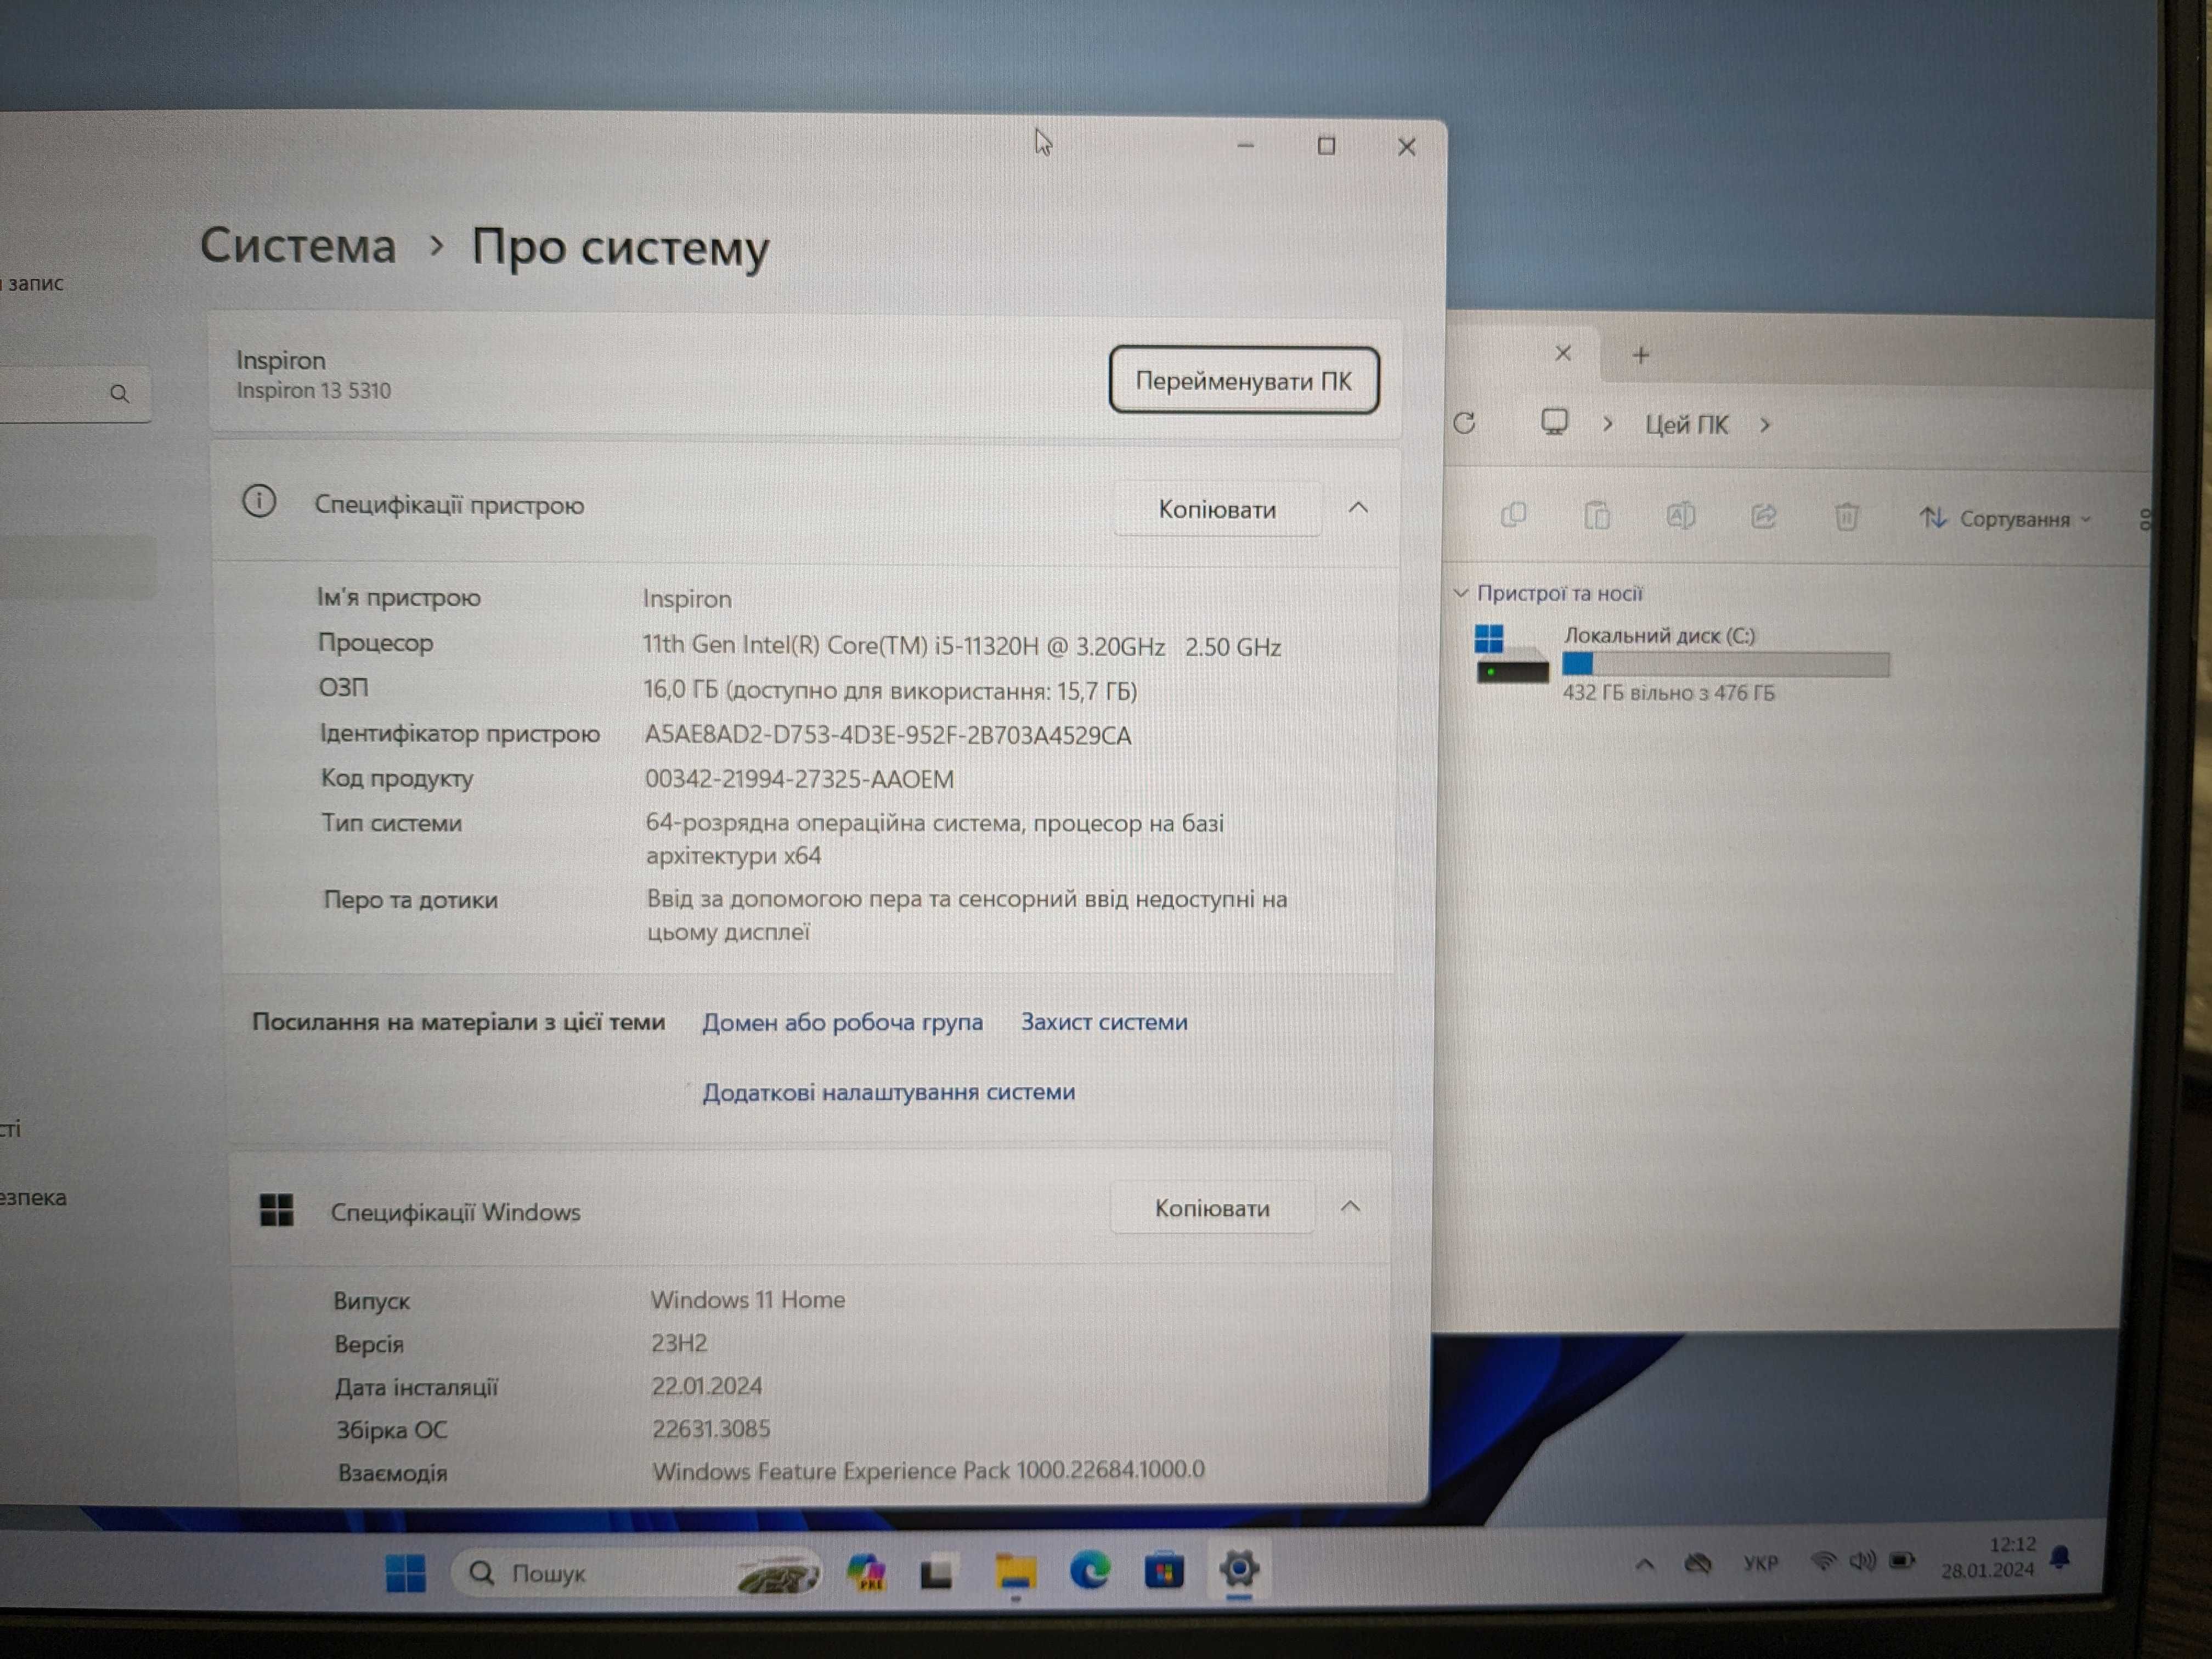Click the clock showing 12:12
The height and width of the screenshot is (1659, 2212).
2012,1544
